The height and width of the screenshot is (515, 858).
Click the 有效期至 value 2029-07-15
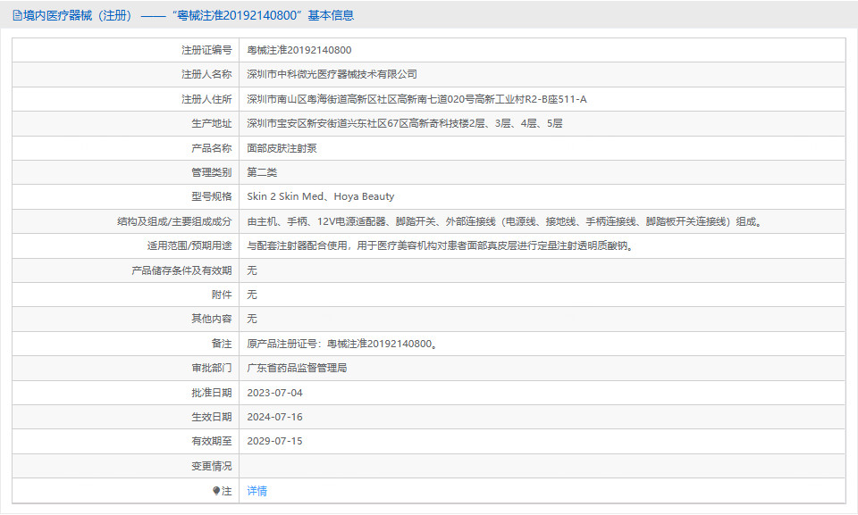click(x=277, y=441)
